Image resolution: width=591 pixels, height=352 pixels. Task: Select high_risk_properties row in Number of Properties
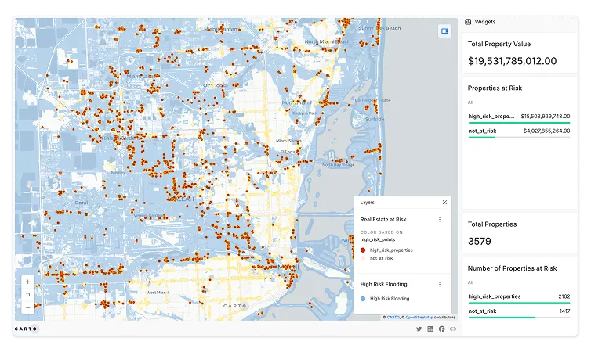point(519,299)
